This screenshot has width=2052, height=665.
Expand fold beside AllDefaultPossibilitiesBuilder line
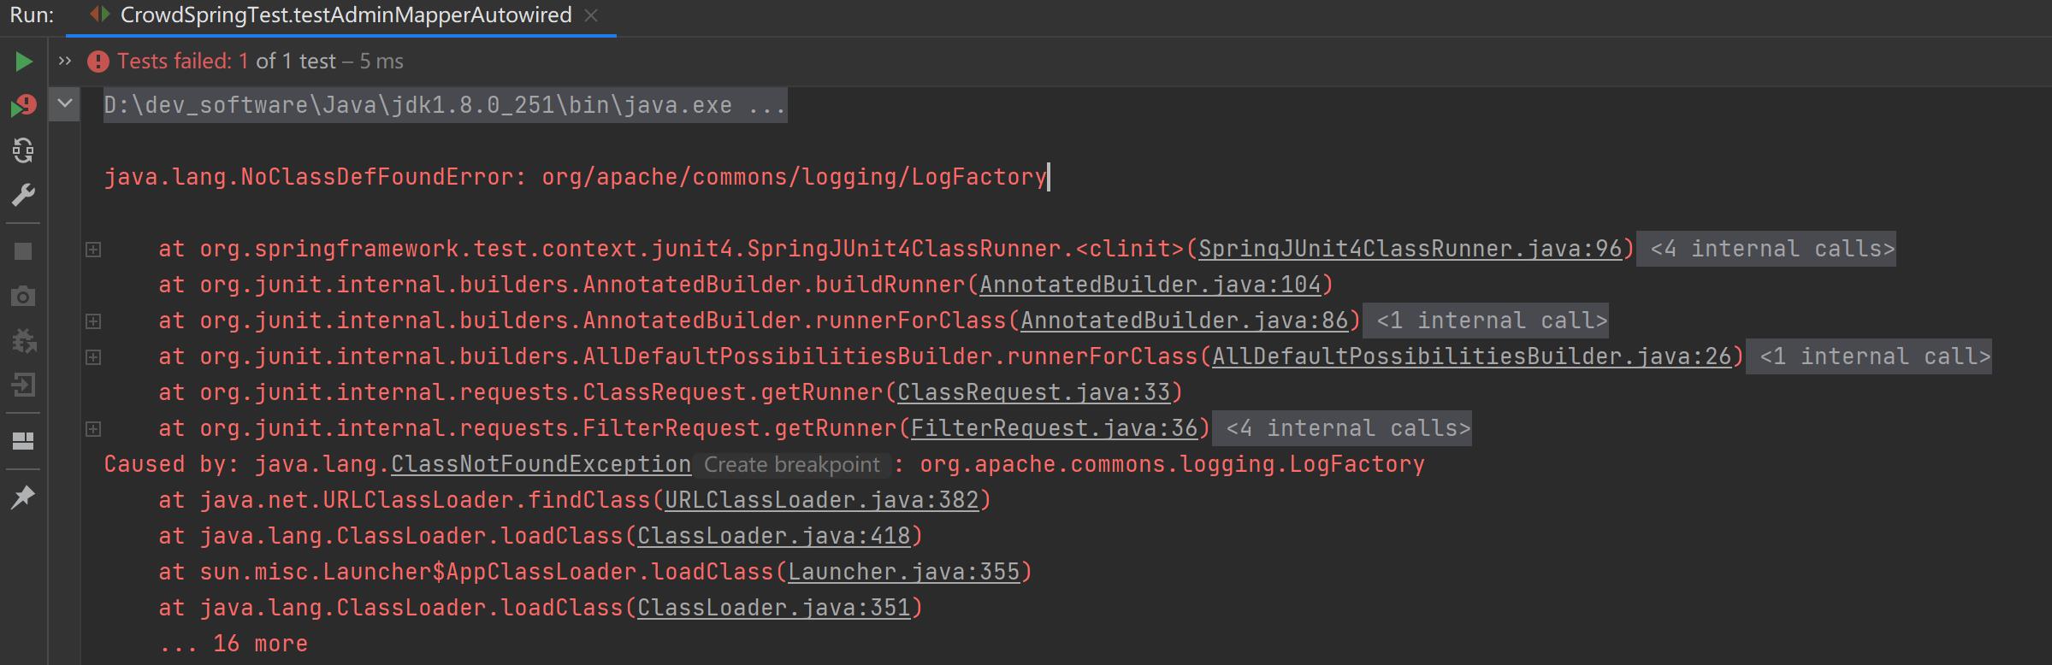point(93,357)
